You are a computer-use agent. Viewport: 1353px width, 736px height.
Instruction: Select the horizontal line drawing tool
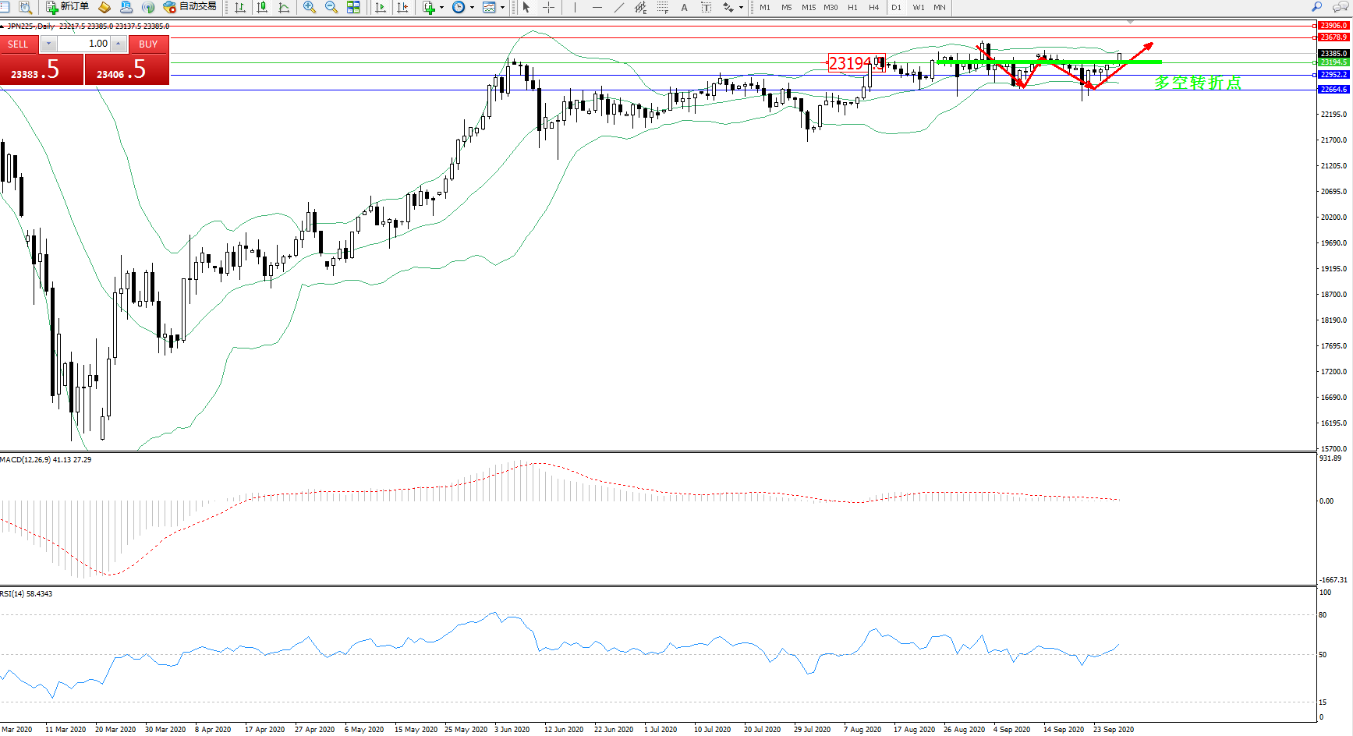(597, 7)
